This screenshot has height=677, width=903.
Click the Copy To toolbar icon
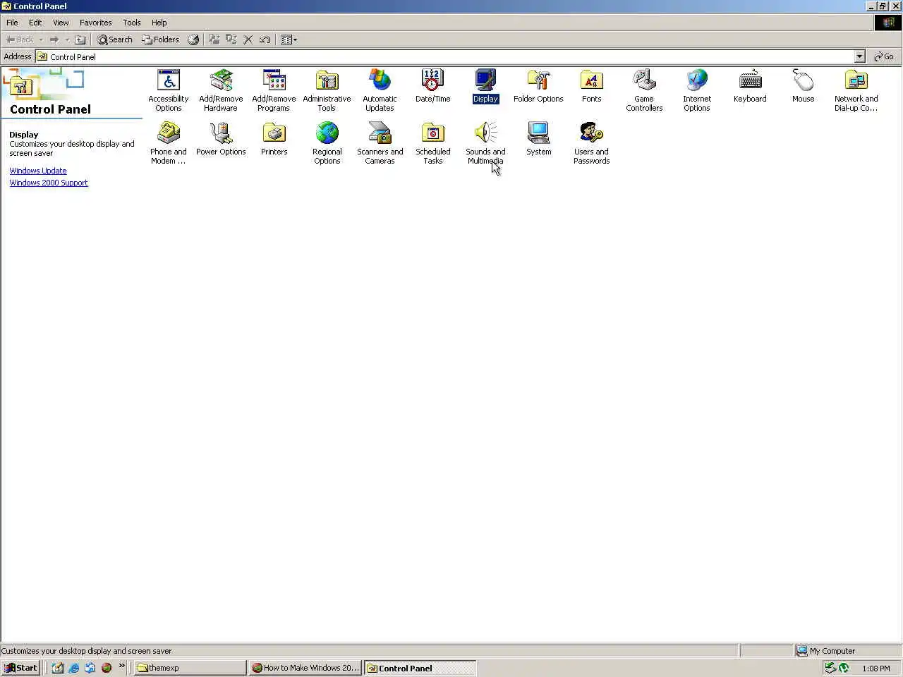point(231,39)
